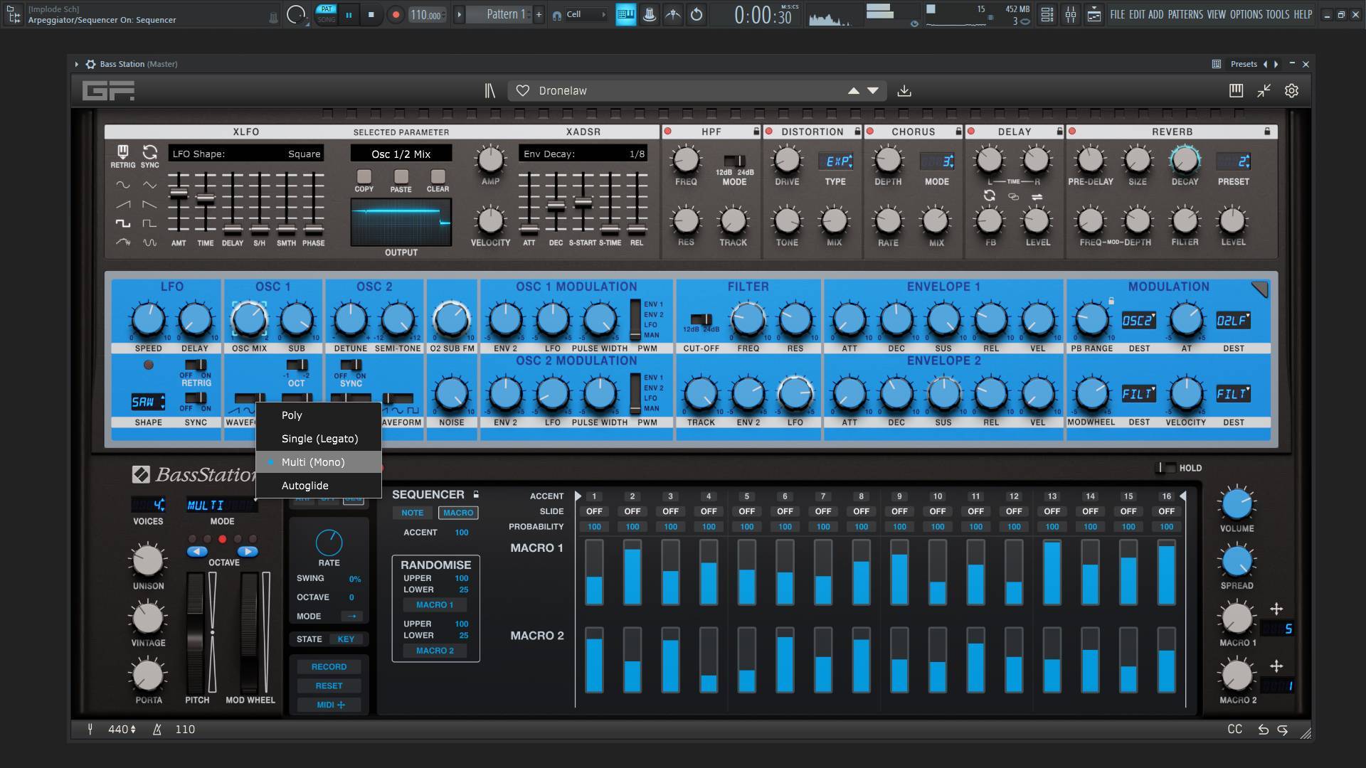Toggle the Distortion power LED
The width and height of the screenshot is (1366, 768).
pyautogui.click(x=768, y=132)
